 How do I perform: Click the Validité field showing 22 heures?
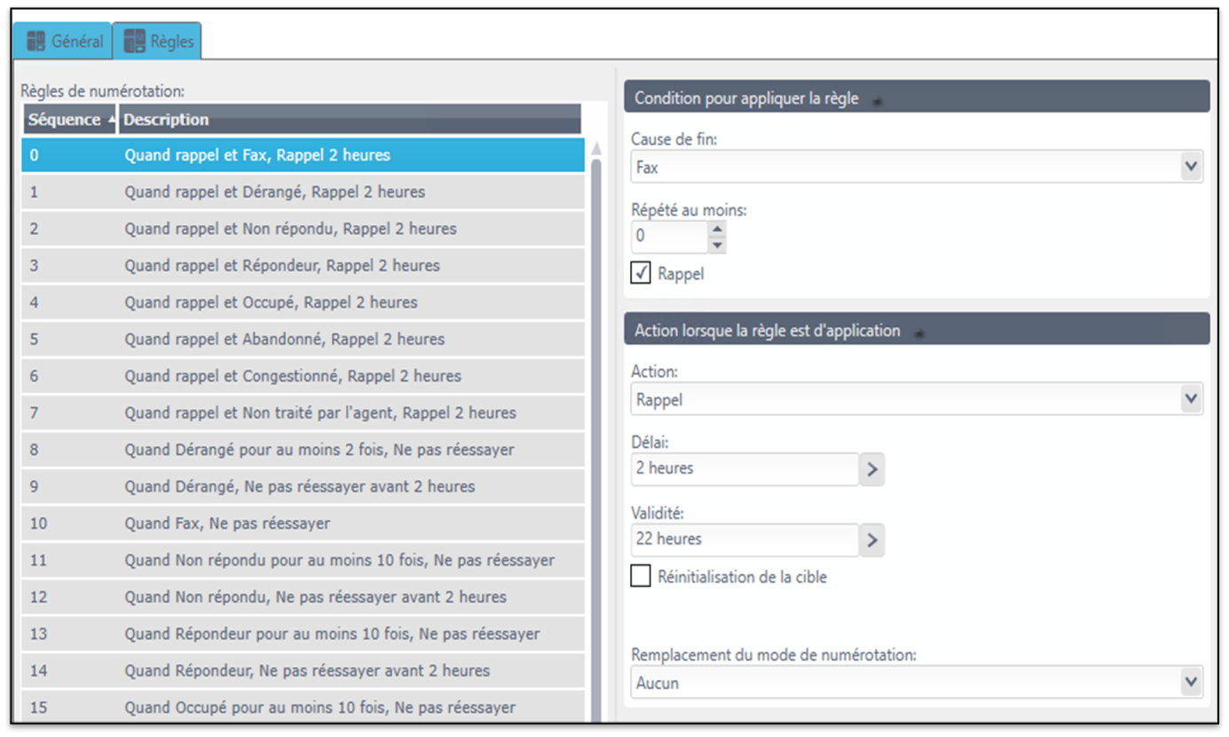[744, 538]
